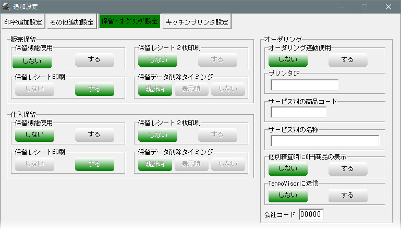Click the プリンタIP input field

pos(305,85)
